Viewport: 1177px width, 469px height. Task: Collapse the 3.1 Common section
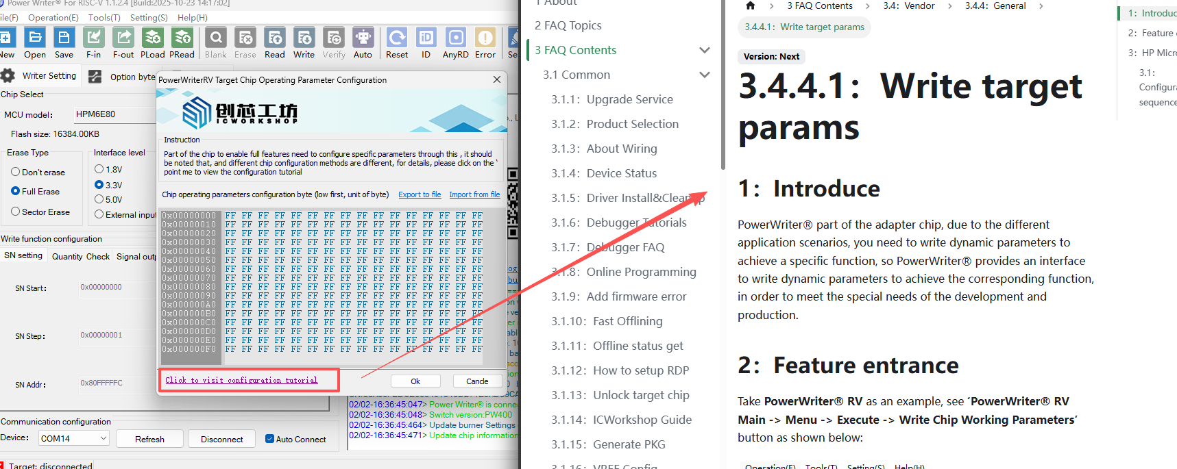(704, 75)
